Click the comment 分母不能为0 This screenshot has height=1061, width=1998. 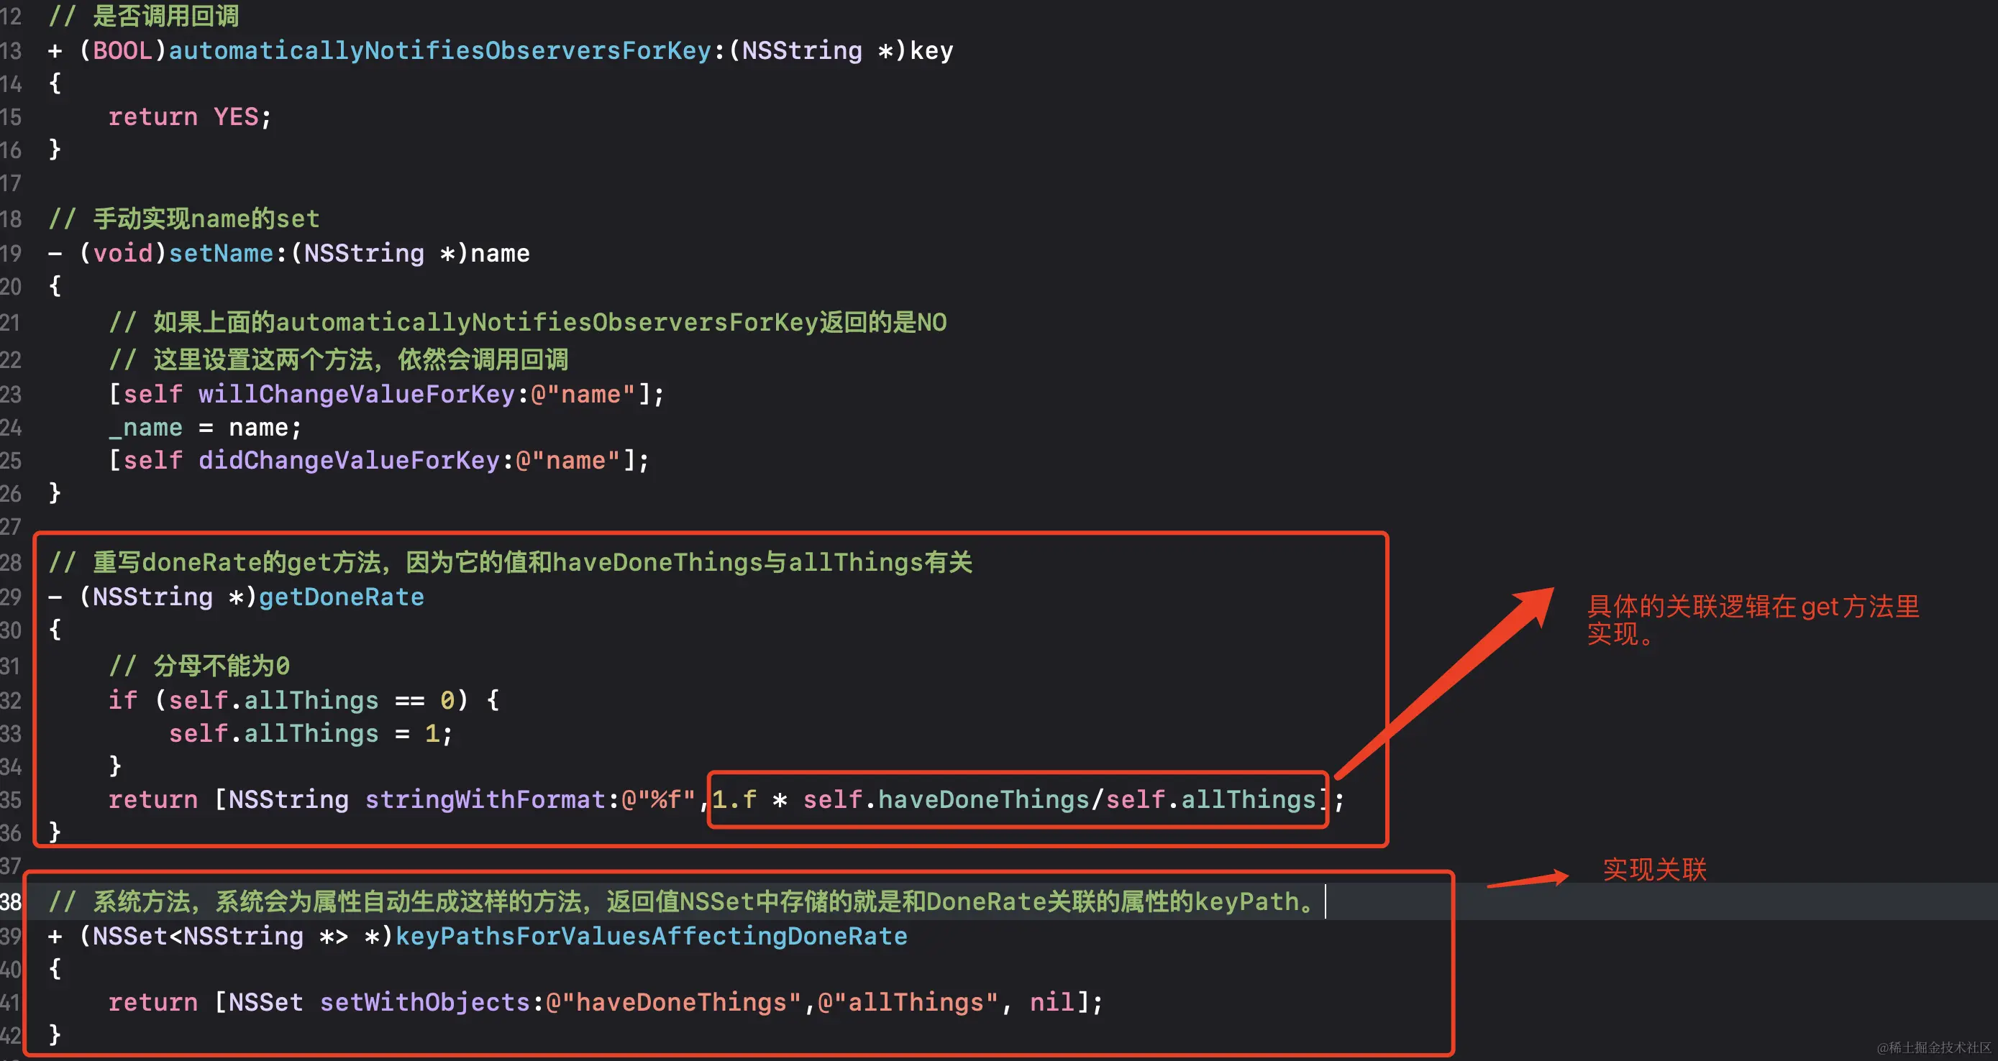(x=221, y=666)
